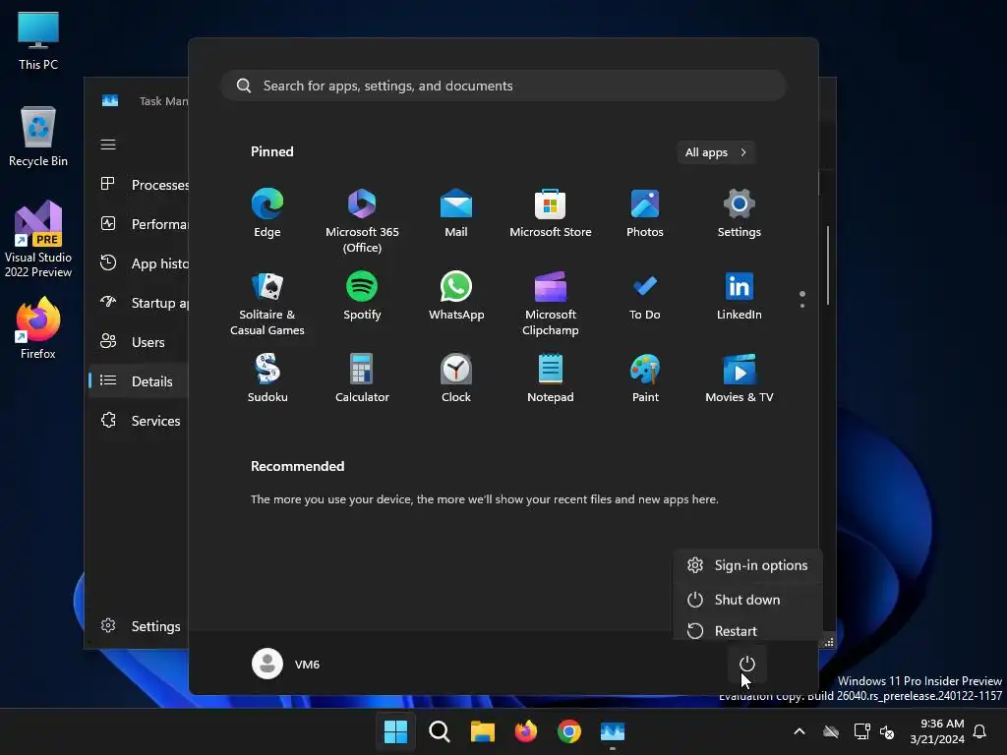Open Microsoft Store from pinned apps
The width and height of the screenshot is (1007, 755).
tap(551, 213)
